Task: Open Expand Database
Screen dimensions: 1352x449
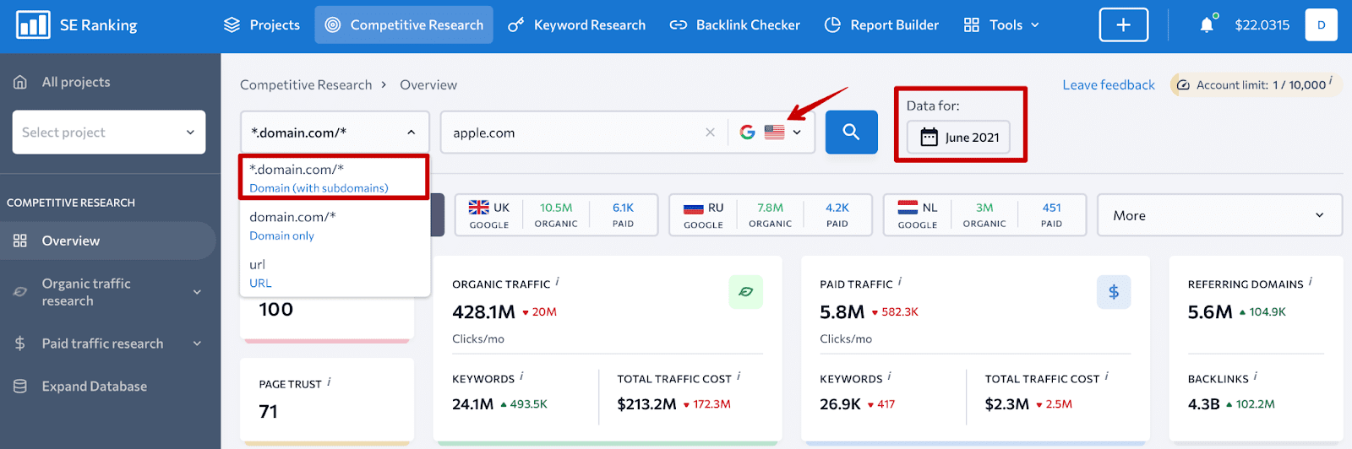Action: 94,387
